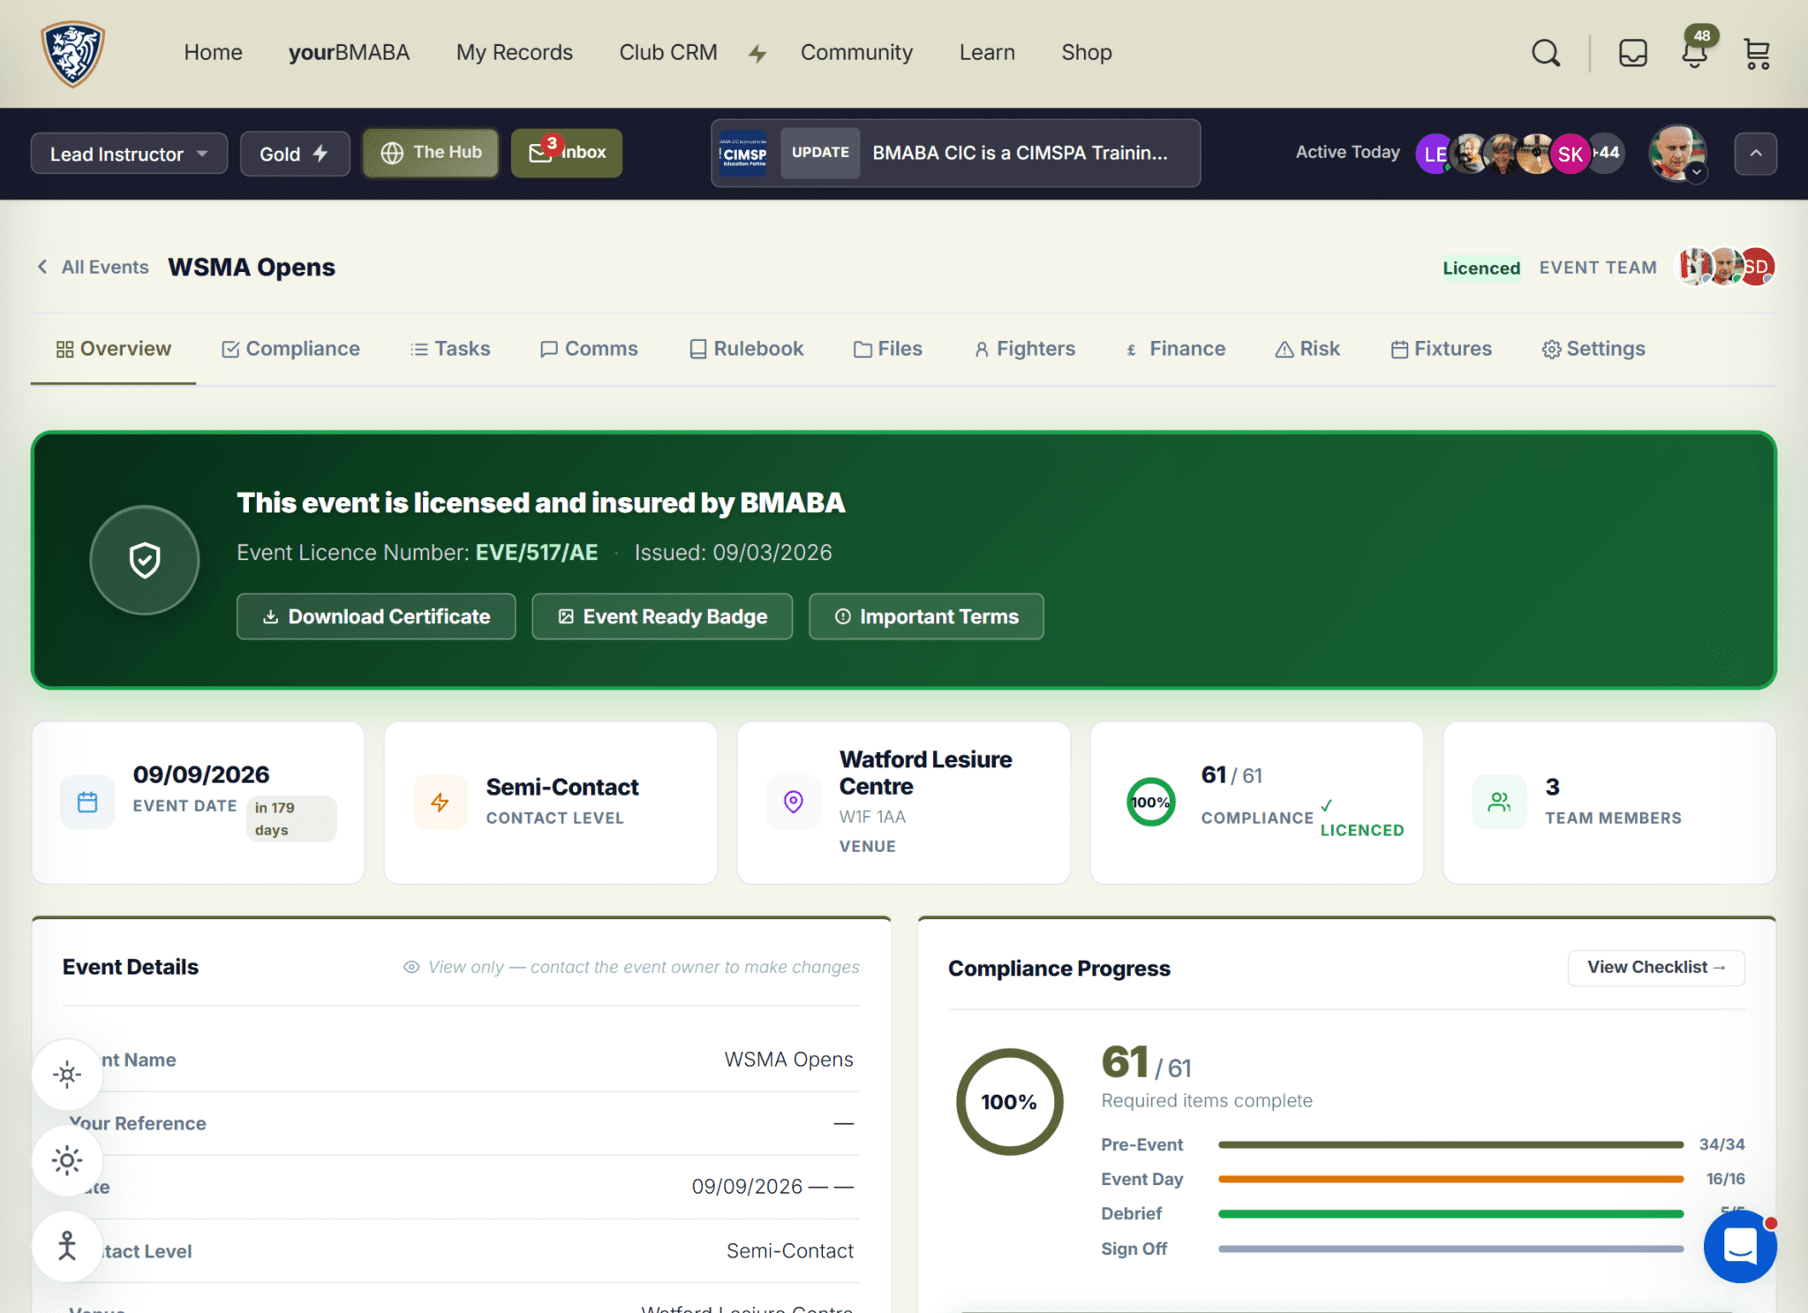This screenshot has width=1808, height=1313.
Task: Collapse the dark toolbar with chevron
Action: 1755,154
